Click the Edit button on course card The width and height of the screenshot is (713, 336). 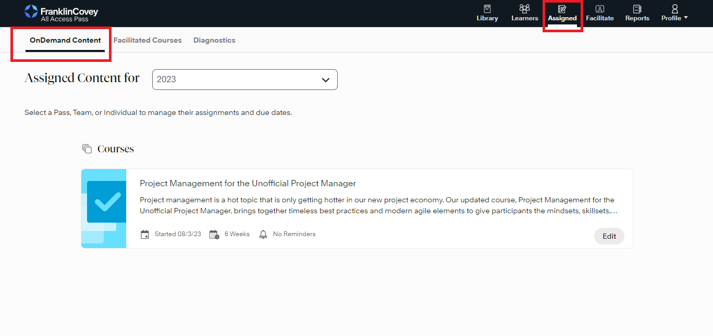coord(609,236)
